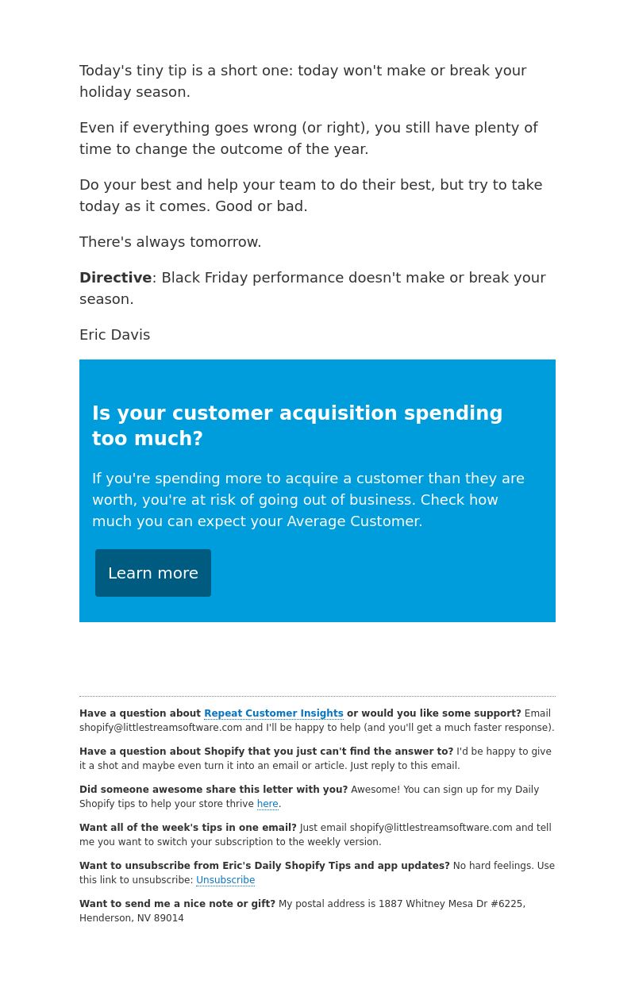Image resolution: width=635 pixels, height=988 pixels.
Task: Click the "Even if everything goes wrong" paragraph
Action: tap(309, 138)
